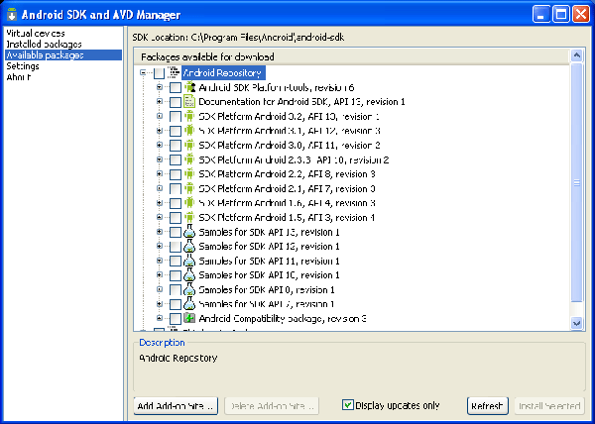Click the Documentation for Android SDK icon
595x424 pixels.
click(x=189, y=102)
